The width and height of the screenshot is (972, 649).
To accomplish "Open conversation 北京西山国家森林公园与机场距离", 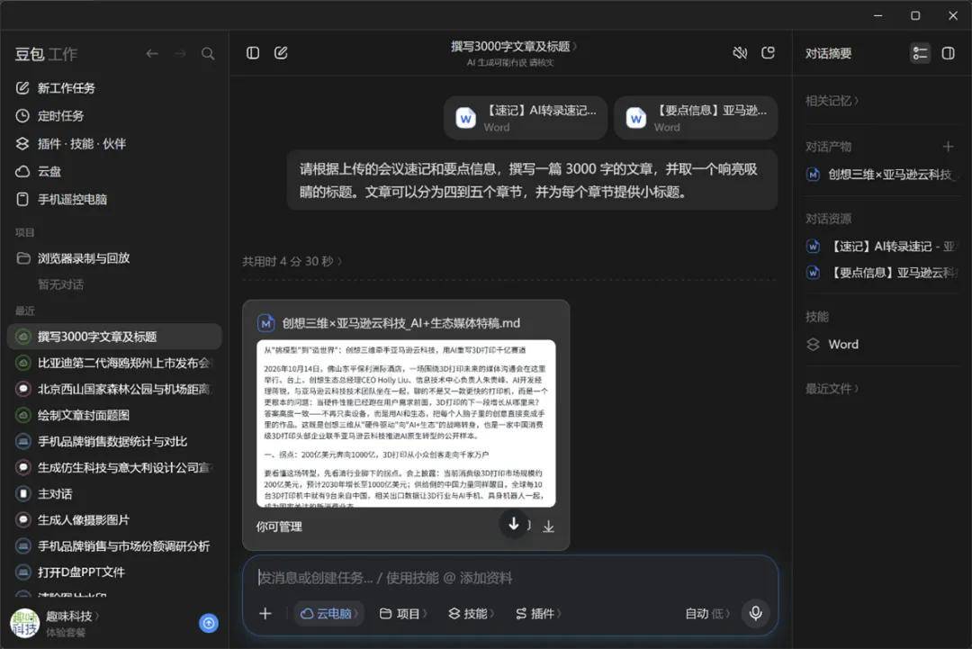I will pyautogui.click(x=114, y=389).
